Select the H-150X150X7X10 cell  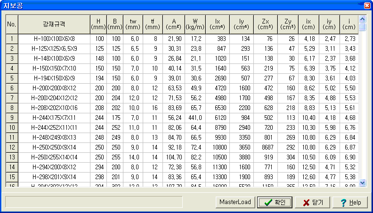[54, 68]
